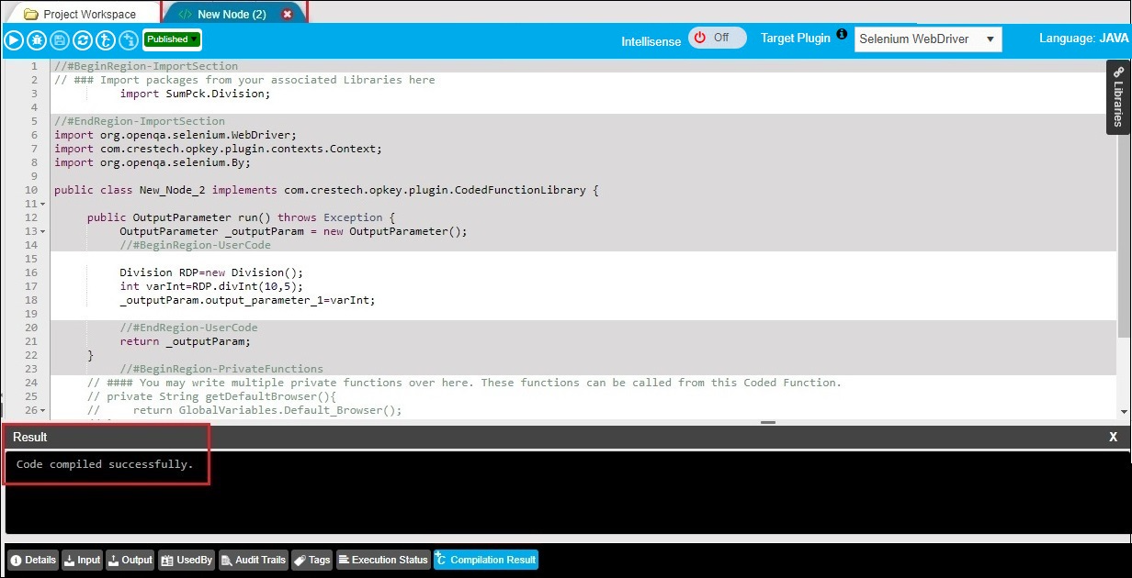Click line number 17 in the gutter
The image size is (1132, 578).
tap(32, 286)
